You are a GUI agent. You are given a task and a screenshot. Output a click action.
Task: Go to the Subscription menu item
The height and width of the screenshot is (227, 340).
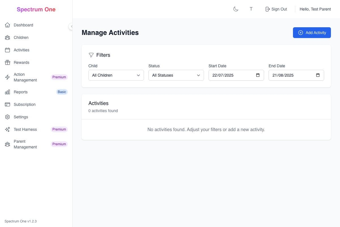(x=24, y=104)
